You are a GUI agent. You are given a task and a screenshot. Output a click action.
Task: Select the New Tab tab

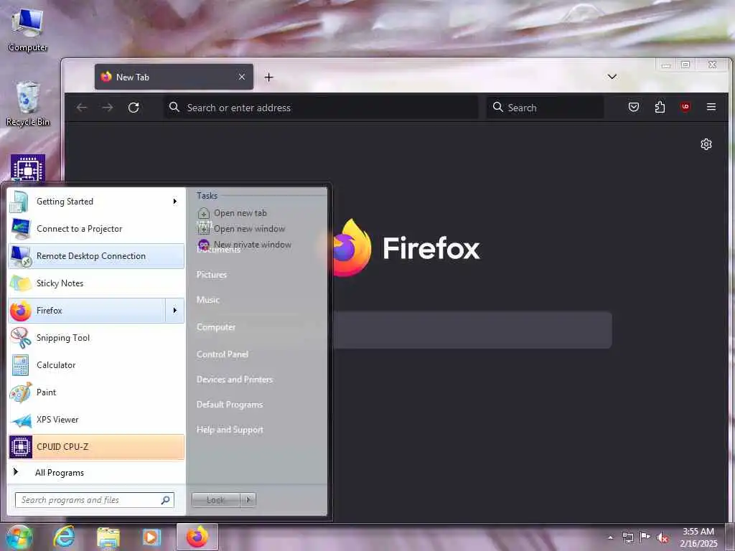coord(174,77)
